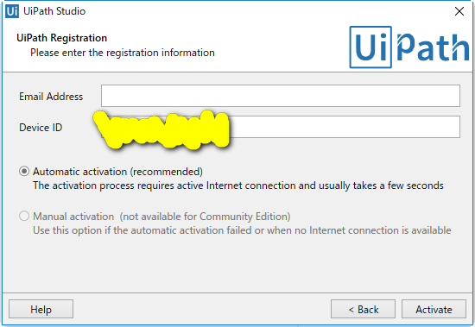Focus the Device ID text field
The height and width of the screenshot is (327, 475).
point(281,127)
